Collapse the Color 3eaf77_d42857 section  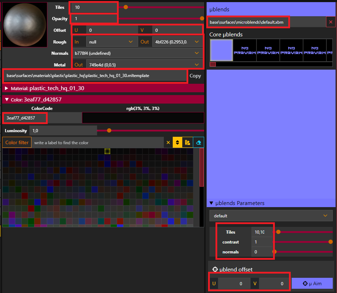point(7,100)
